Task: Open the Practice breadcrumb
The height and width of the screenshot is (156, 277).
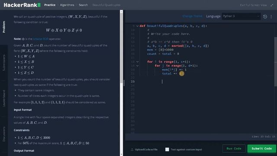Action: pos(50,5)
